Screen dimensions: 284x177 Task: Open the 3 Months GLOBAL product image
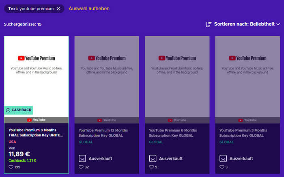point(247,76)
